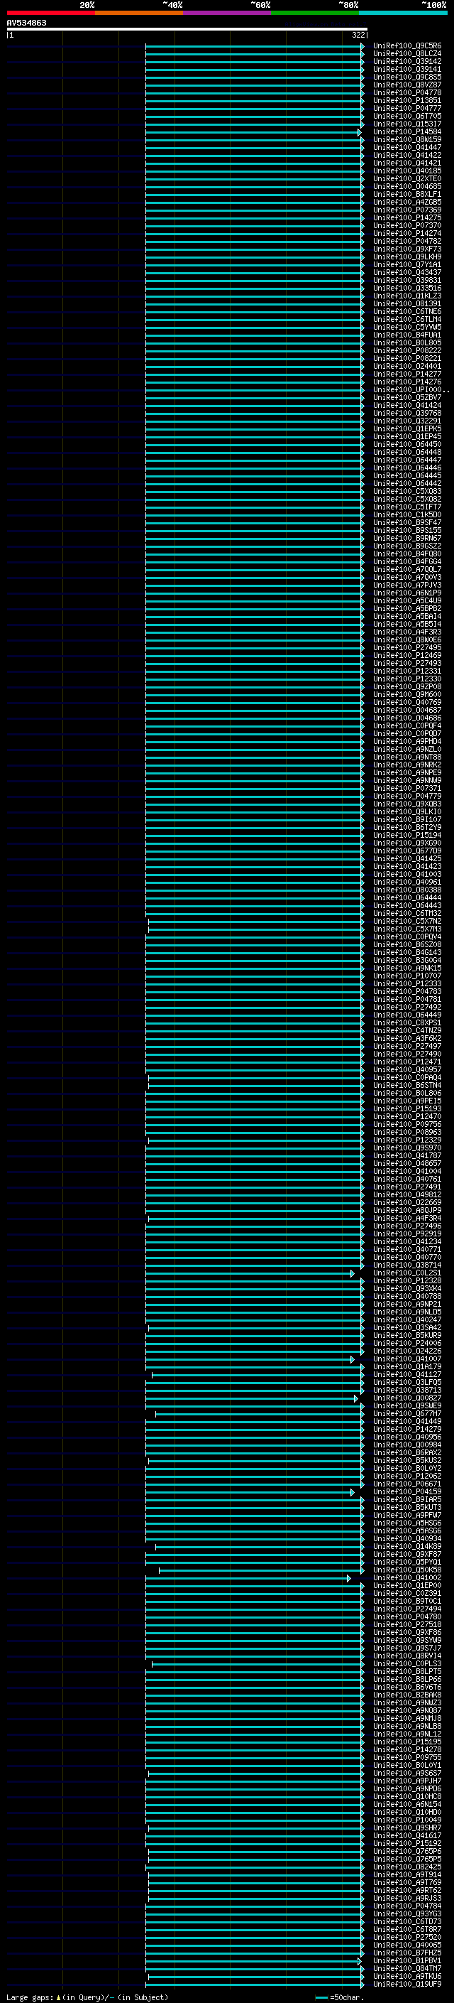
Task: Select the UniRef100_Q765P6 label
Action: click(x=407, y=1851)
